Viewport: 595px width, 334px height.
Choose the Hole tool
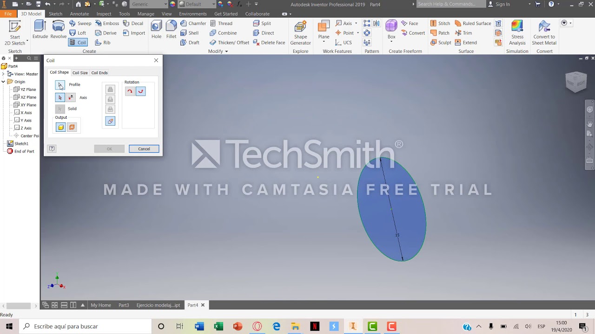(156, 30)
